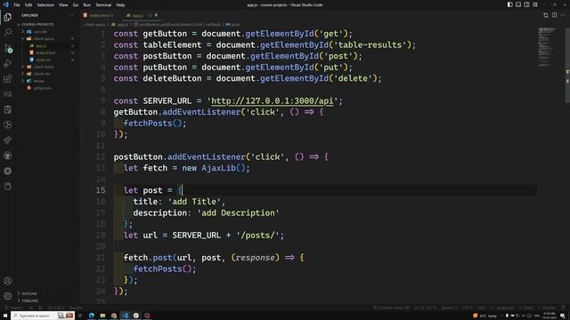Open the Source Control view
The image size is (570, 320).
pyautogui.click(x=8, y=48)
